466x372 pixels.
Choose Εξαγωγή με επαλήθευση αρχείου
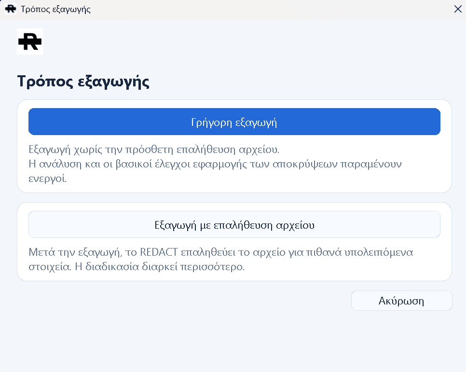point(234,224)
